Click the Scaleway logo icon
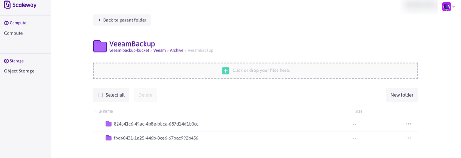The height and width of the screenshot is (158, 461). tap(7, 5)
